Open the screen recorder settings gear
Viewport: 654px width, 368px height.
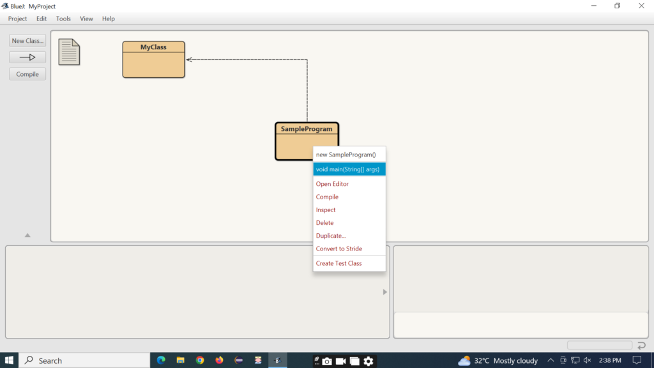[x=369, y=360]
